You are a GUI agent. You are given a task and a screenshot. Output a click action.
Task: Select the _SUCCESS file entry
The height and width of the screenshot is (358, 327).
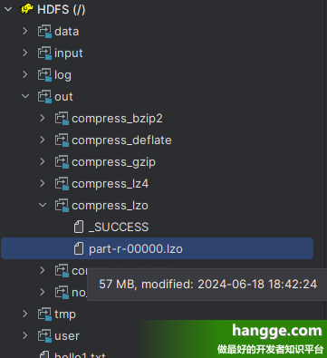point(119,227)
